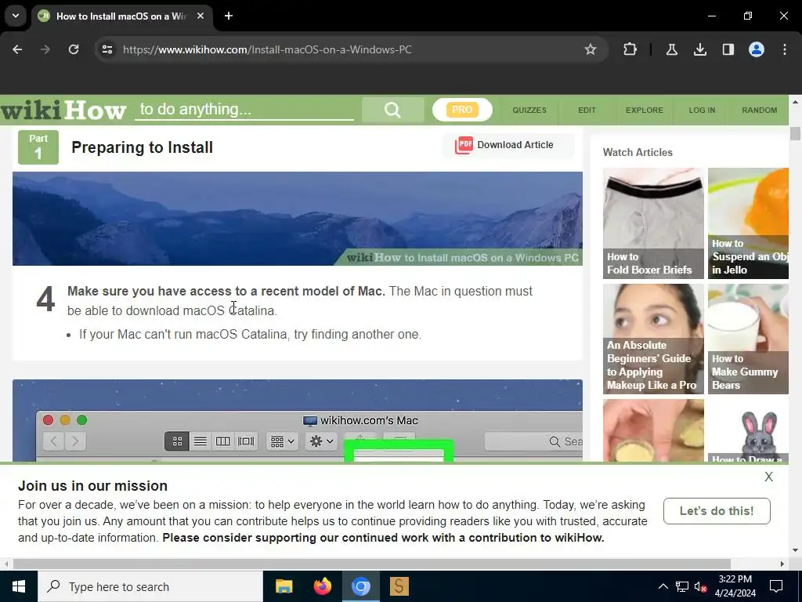Reload the wikiHow page

[74, 49]
